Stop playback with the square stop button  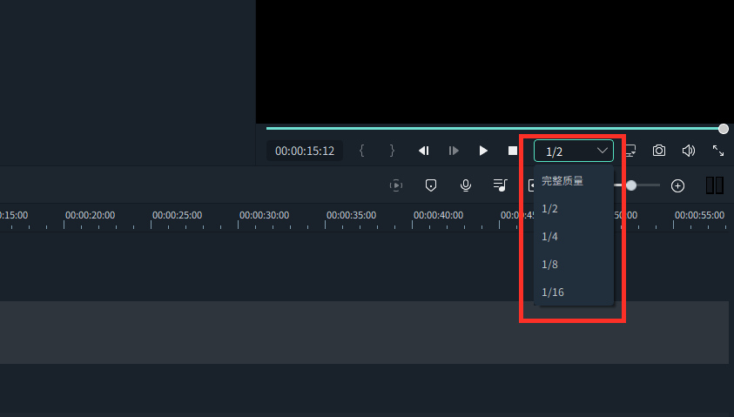[x=513, y=151]
